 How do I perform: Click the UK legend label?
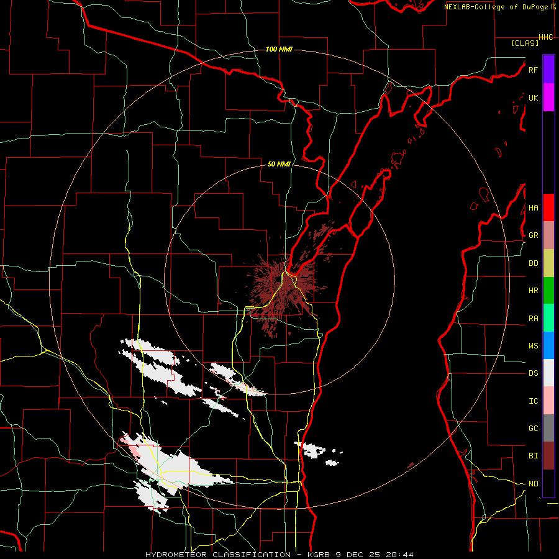pos(533,98)
